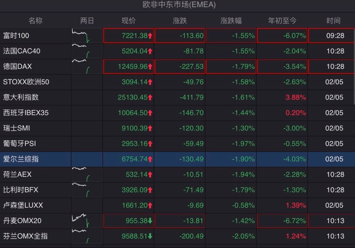Click the green down arrow beside 955.38
The height and width of the screenshot is (248, 355).
[150, 221]
